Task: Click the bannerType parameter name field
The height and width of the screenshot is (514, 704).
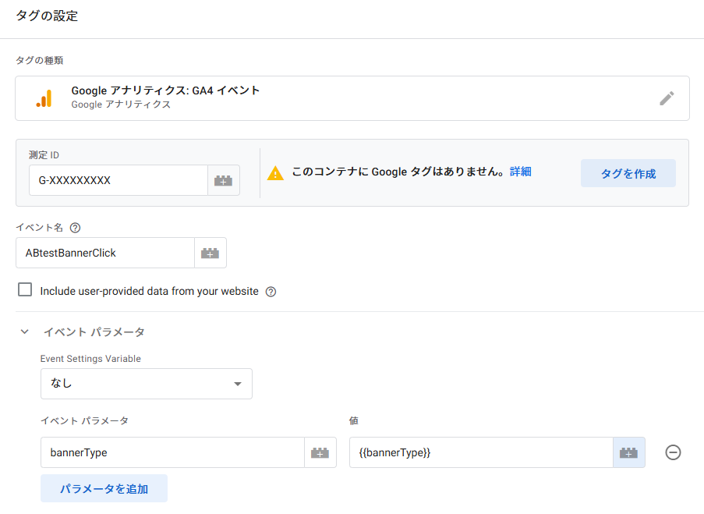Action: coord(172,452)
